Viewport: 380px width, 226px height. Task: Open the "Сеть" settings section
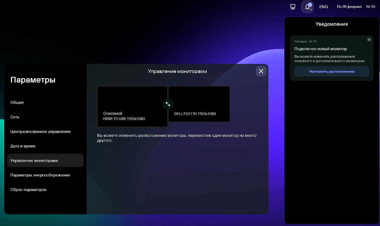click(14, 117)
